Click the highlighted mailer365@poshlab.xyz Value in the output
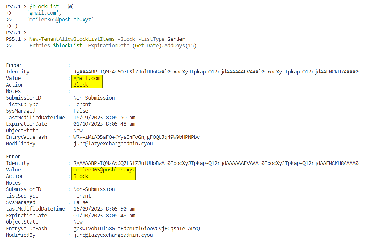 coord(104,170)
